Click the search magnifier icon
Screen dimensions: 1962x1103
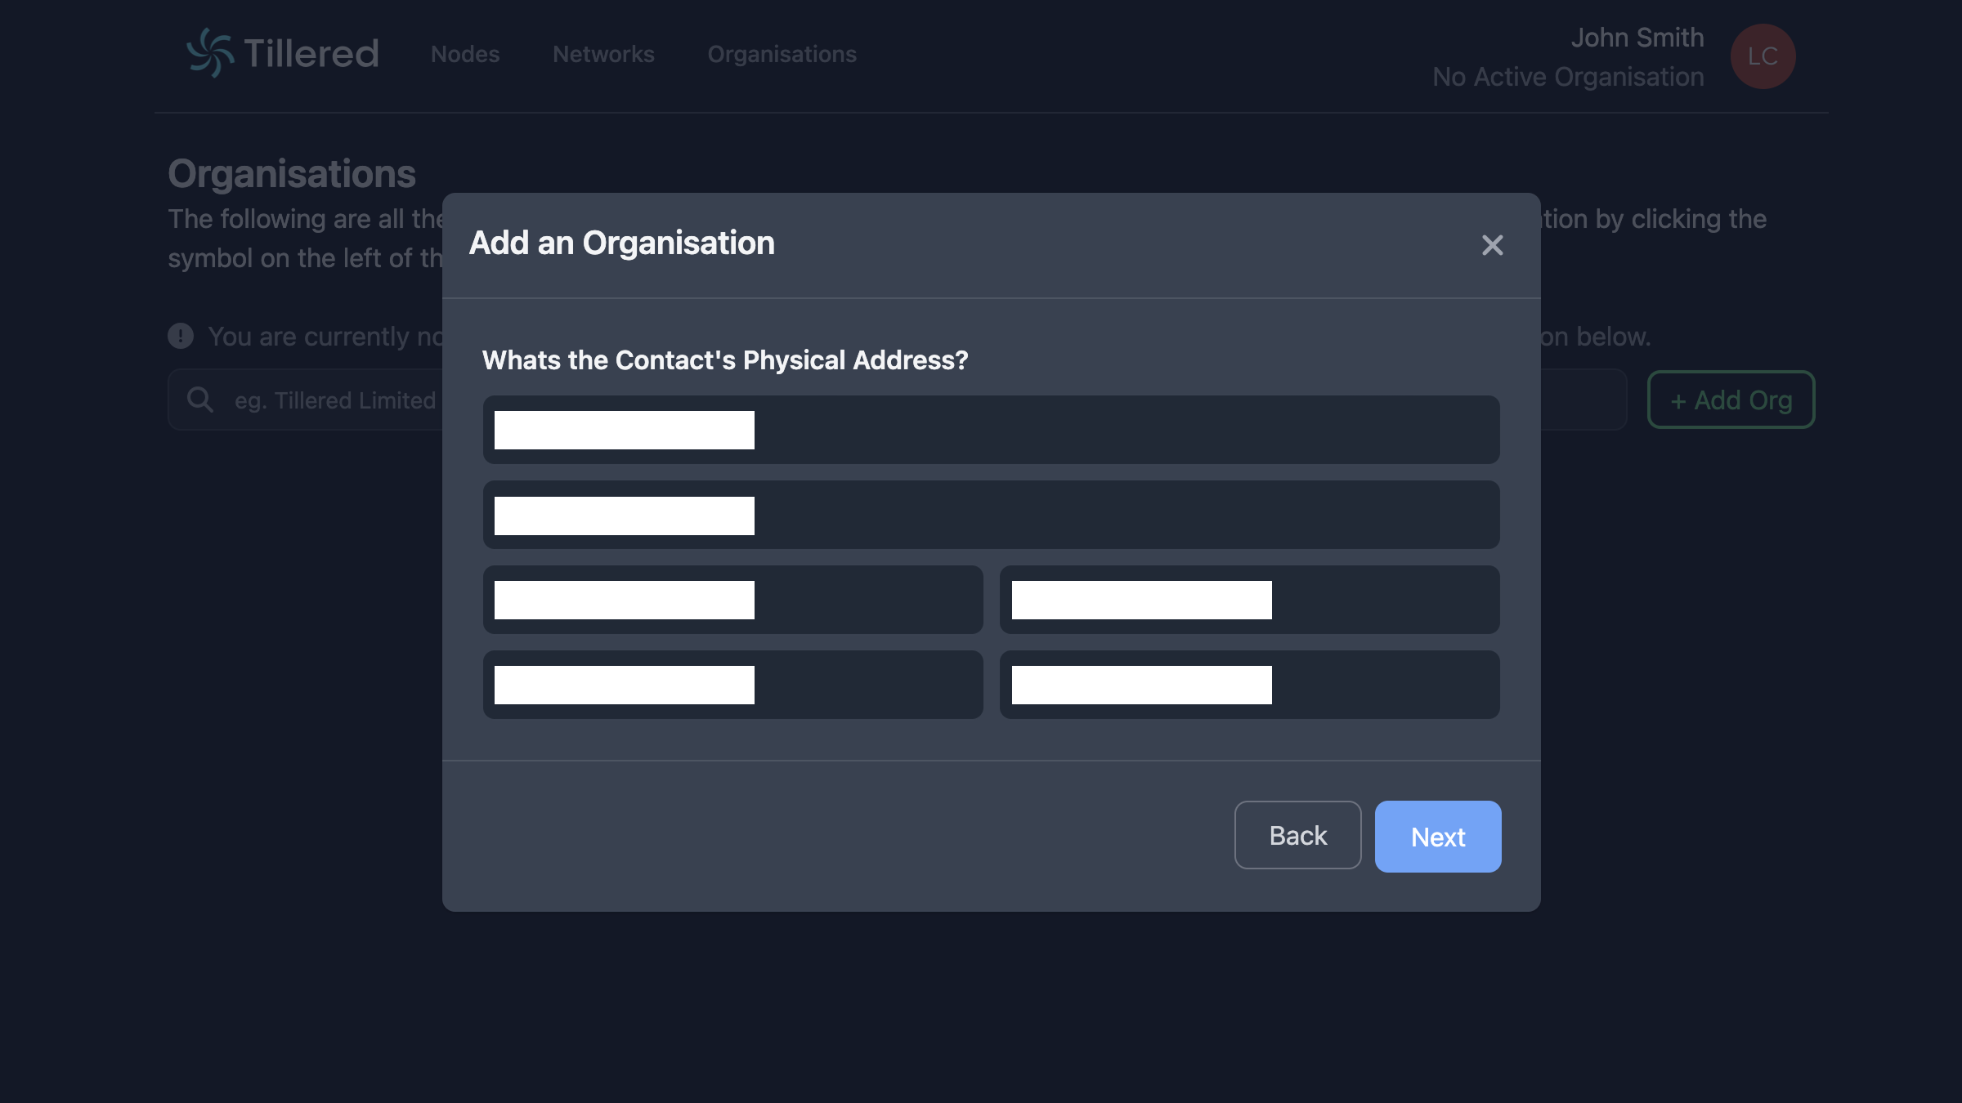click(x=200, y=400)
